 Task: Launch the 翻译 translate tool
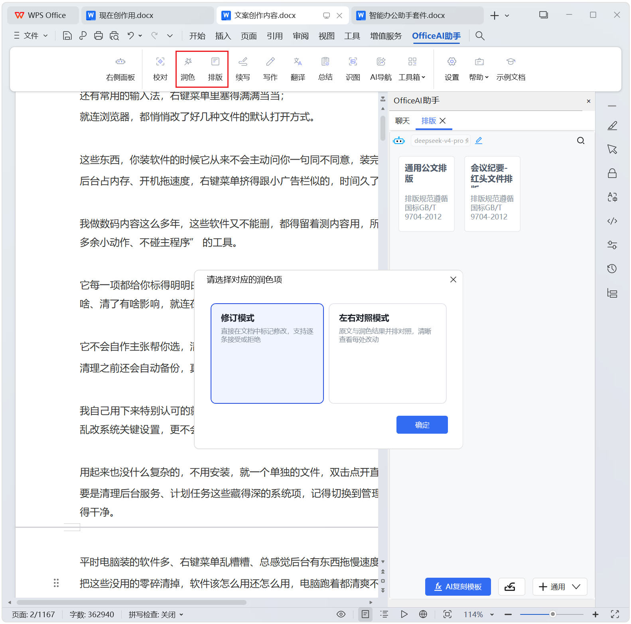point(298,69)
